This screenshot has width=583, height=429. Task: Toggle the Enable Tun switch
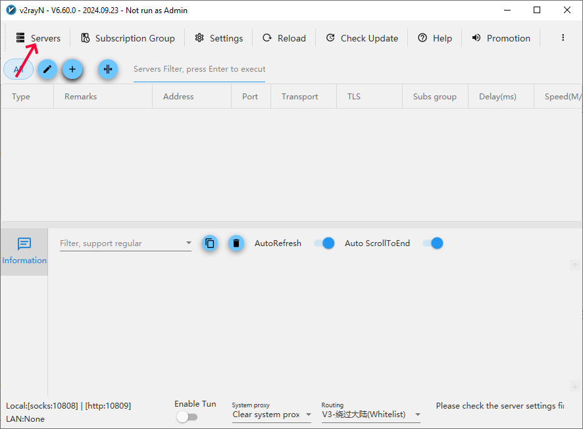click(187, 416)
